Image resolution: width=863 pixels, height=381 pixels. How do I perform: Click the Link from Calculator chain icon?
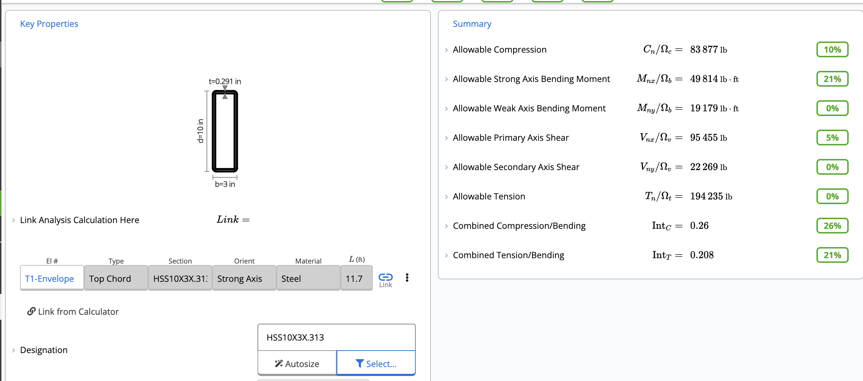32,312
